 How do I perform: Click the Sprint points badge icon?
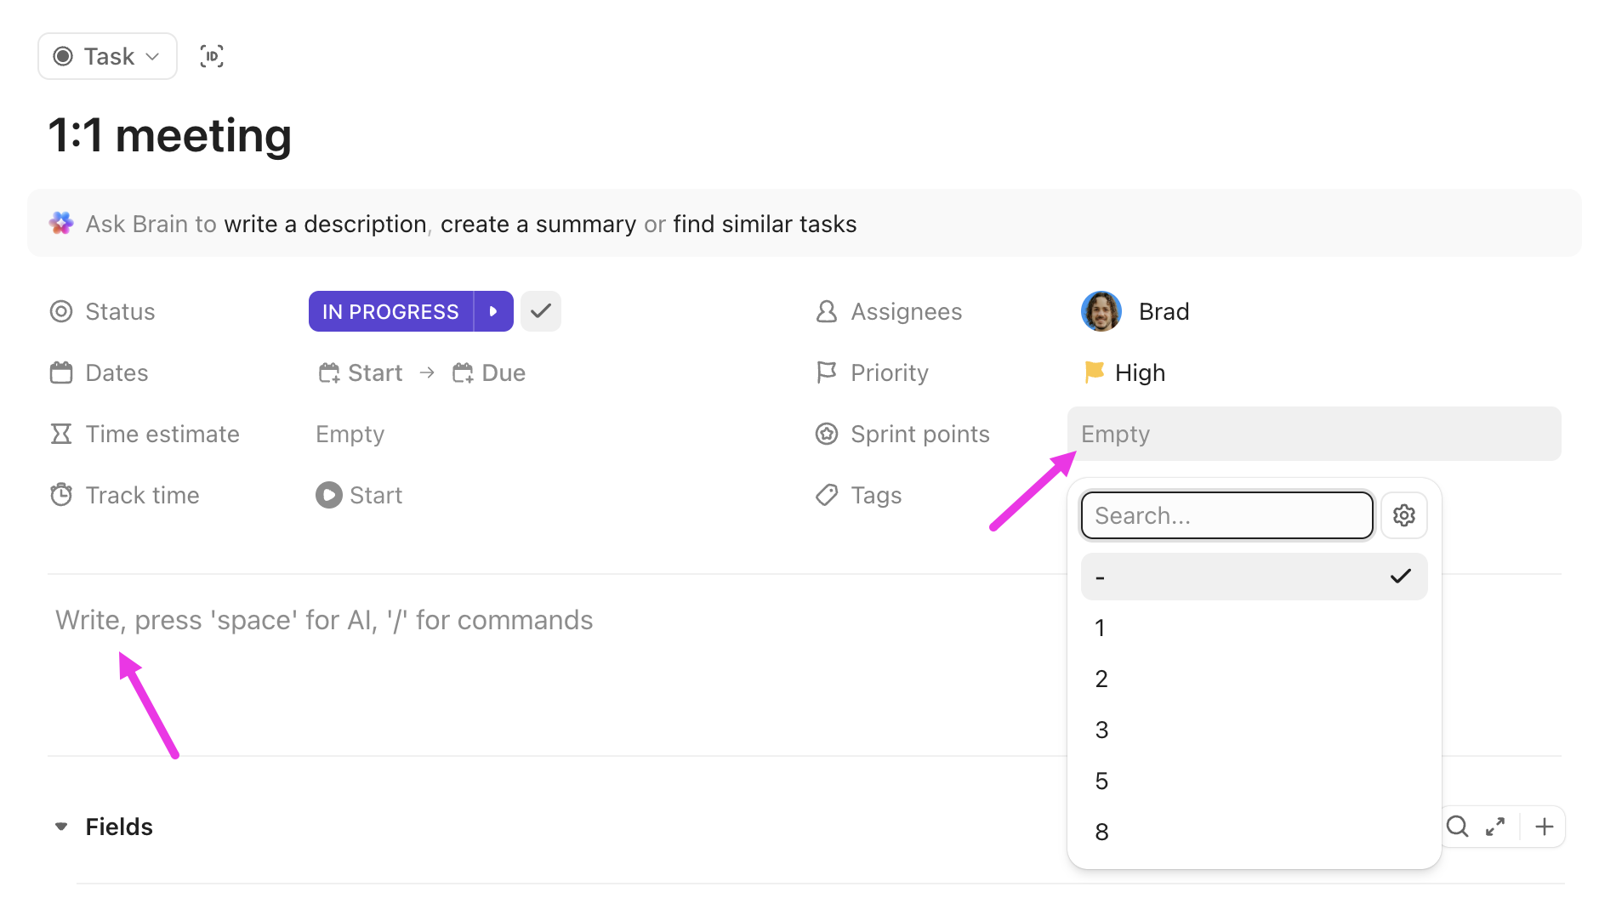point(826,434)
